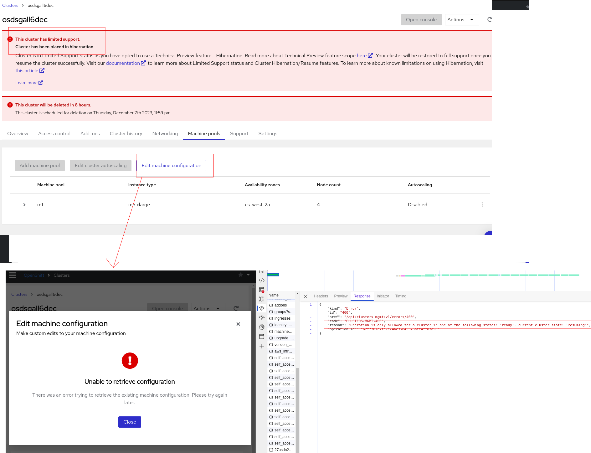
Task: Expand caret menu beside the favorite star
Action: pyautogui.click(x=248, y=275)
